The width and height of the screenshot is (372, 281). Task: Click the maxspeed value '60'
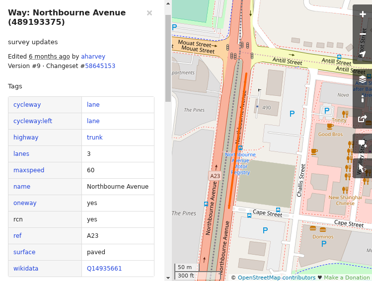[x=90, y=170]
